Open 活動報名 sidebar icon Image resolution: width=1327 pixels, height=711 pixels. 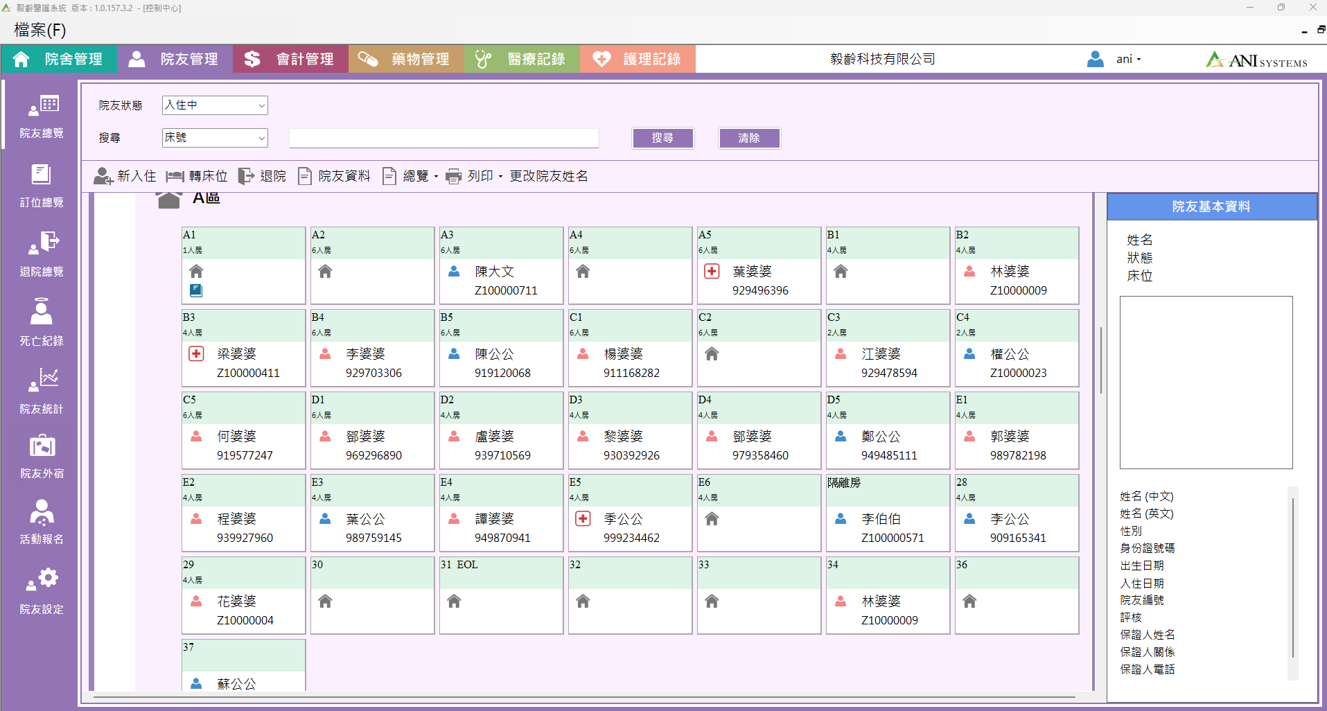[x=41, y=522]
